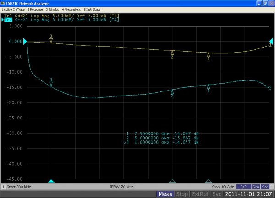Click the marker 1 readout 7.5 GHz -14.047 dB
Viewport: 275px width, 198px height.
(x=162, y=134)
